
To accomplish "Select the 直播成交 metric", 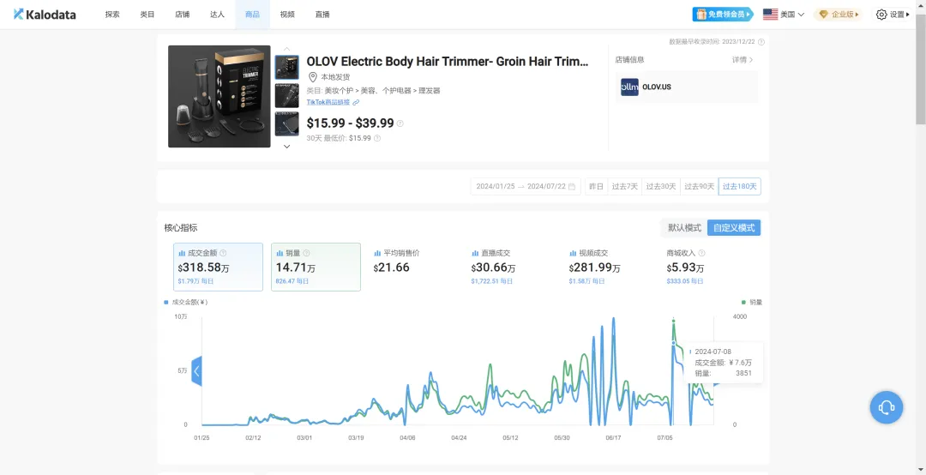I will [511, 267].
